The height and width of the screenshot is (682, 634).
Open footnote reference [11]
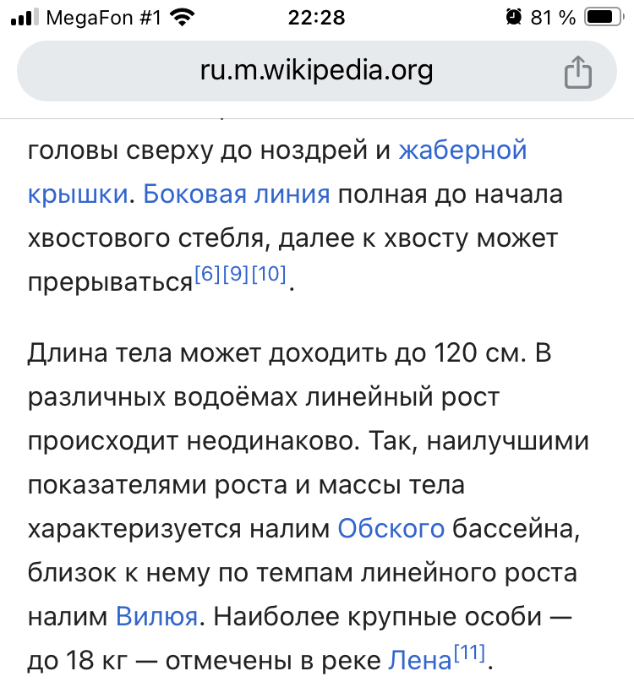(468, 652)
